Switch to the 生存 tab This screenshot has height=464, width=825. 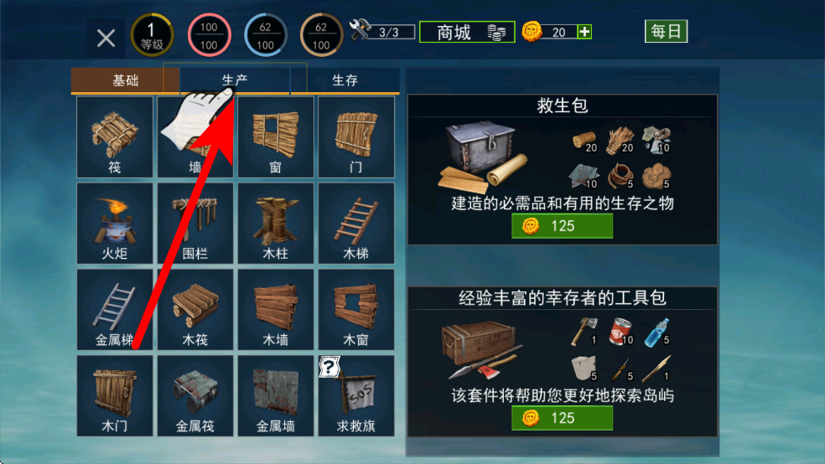(x=345, y=80)
